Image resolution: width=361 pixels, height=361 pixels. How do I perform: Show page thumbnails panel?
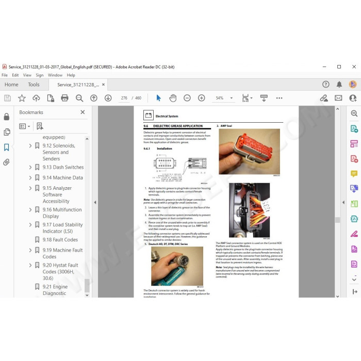tap(7, 132)
